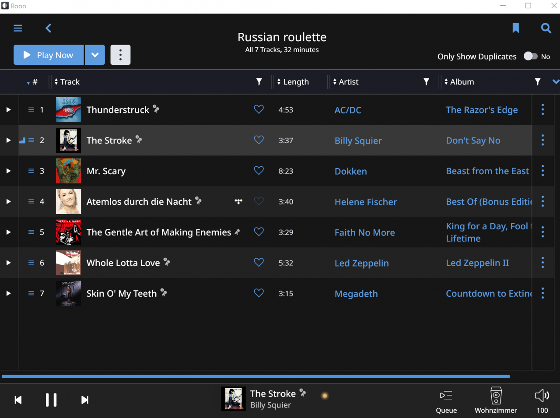560x418 pixels.
Task: Expand the column chooser chevron at header end
Action: (556, 82)
